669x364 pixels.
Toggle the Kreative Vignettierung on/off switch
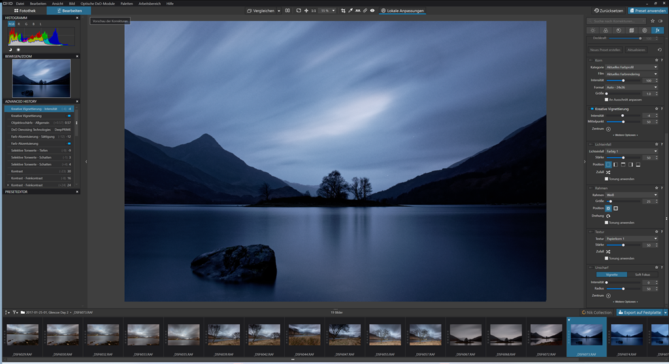click(x=592, y=109)
